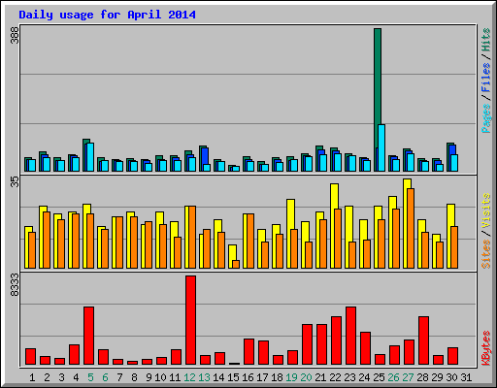Viewport: 497px width, 388px height.
Task: Click the red KBytes legend label
Action: [x=485, y=348]
